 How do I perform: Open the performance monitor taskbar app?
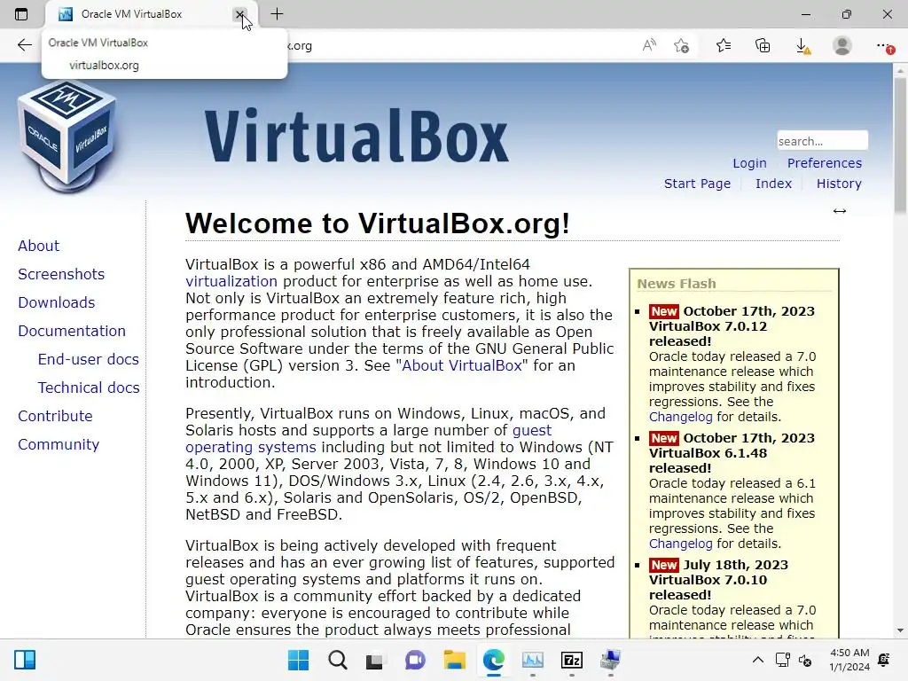[x=533, y=660]
